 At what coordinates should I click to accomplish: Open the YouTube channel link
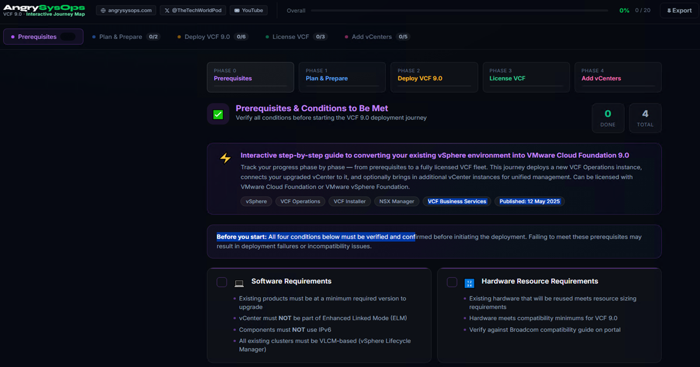[x=247, y=10]
